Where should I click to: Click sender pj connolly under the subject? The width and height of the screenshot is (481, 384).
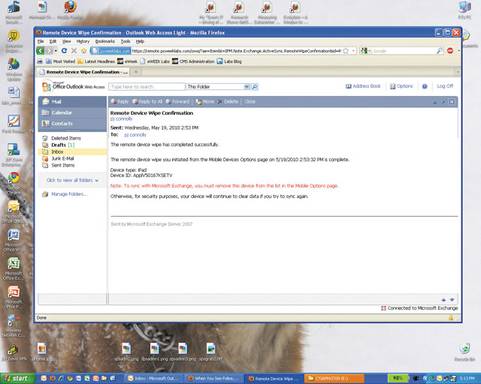[x=121, y=118]
